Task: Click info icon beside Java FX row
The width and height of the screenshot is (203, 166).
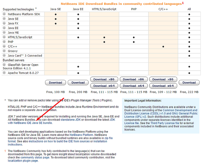Action: pyautogui.click(x=4, y=23)
